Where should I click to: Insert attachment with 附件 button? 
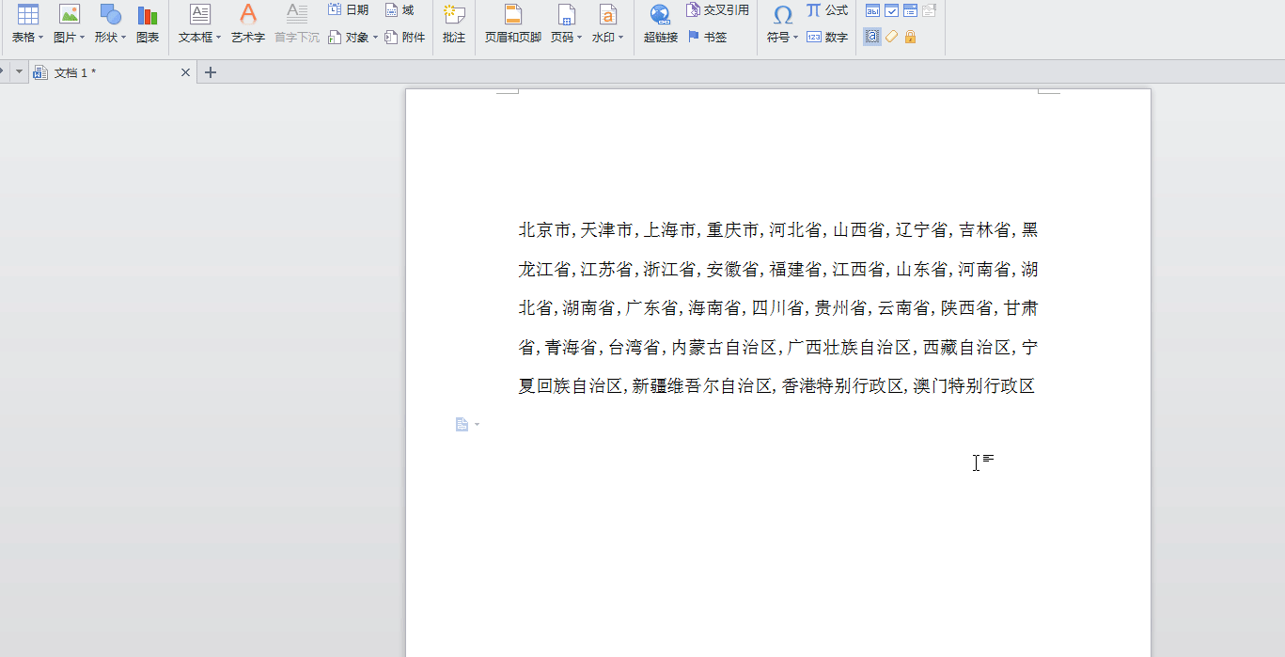pyautogui.click(x=405, y=38)
